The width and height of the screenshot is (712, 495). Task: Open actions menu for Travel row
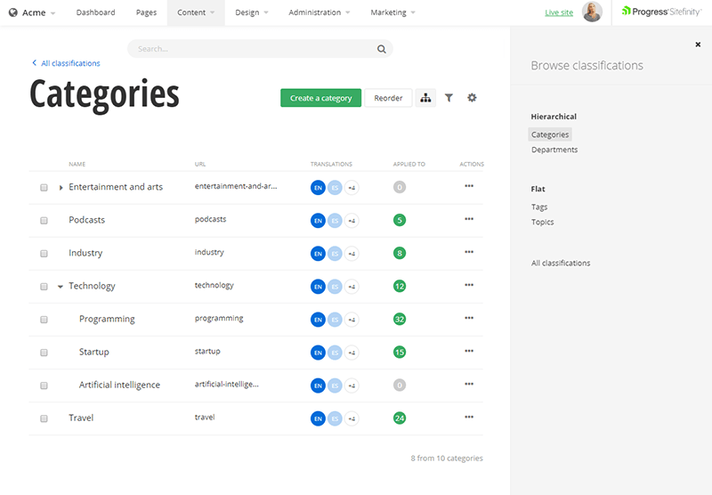(469, 417)
